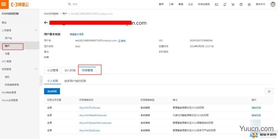This screenshot has height=139, width=278.
Task: Click the help question mark icon
Action: click(x=240, y=5)
